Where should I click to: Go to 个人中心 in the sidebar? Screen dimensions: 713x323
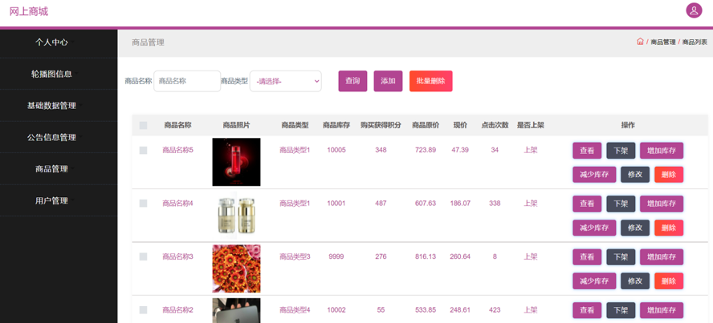coord(51,42)
